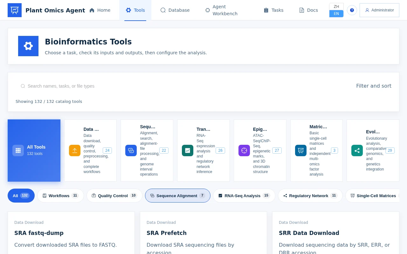Select the teal Evolution share-nodes icon
The image size is (407, 254).
[x=357, y=150]
